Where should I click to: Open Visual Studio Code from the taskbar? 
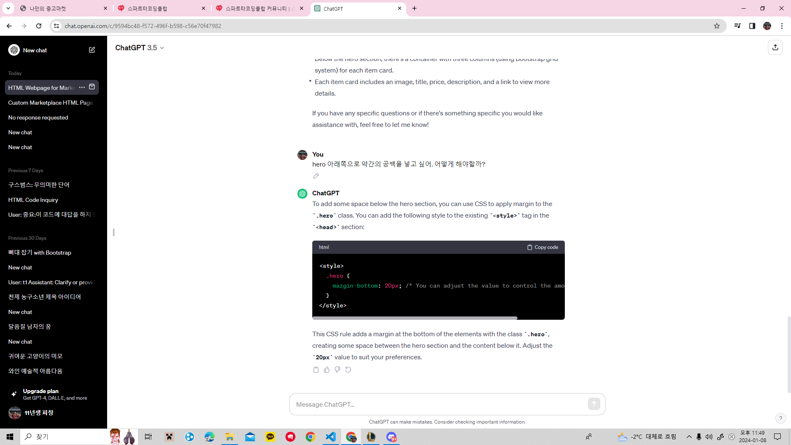pos(331,437)
